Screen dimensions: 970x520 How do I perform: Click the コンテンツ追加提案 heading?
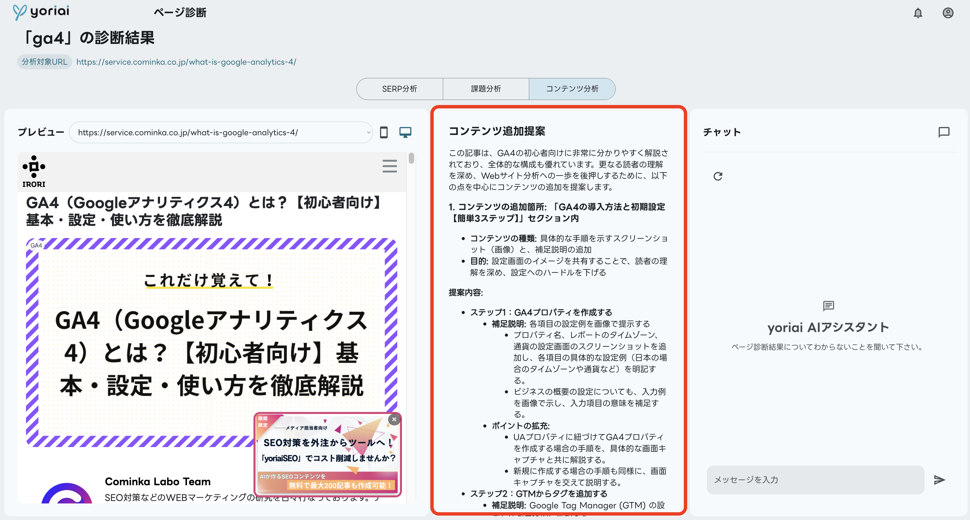[497, 131]
